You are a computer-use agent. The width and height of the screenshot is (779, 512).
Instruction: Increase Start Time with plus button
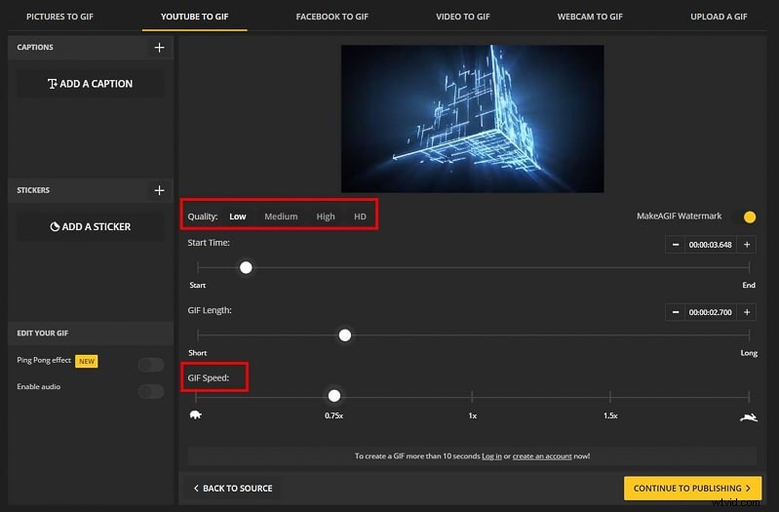click(x=746, y=245)
